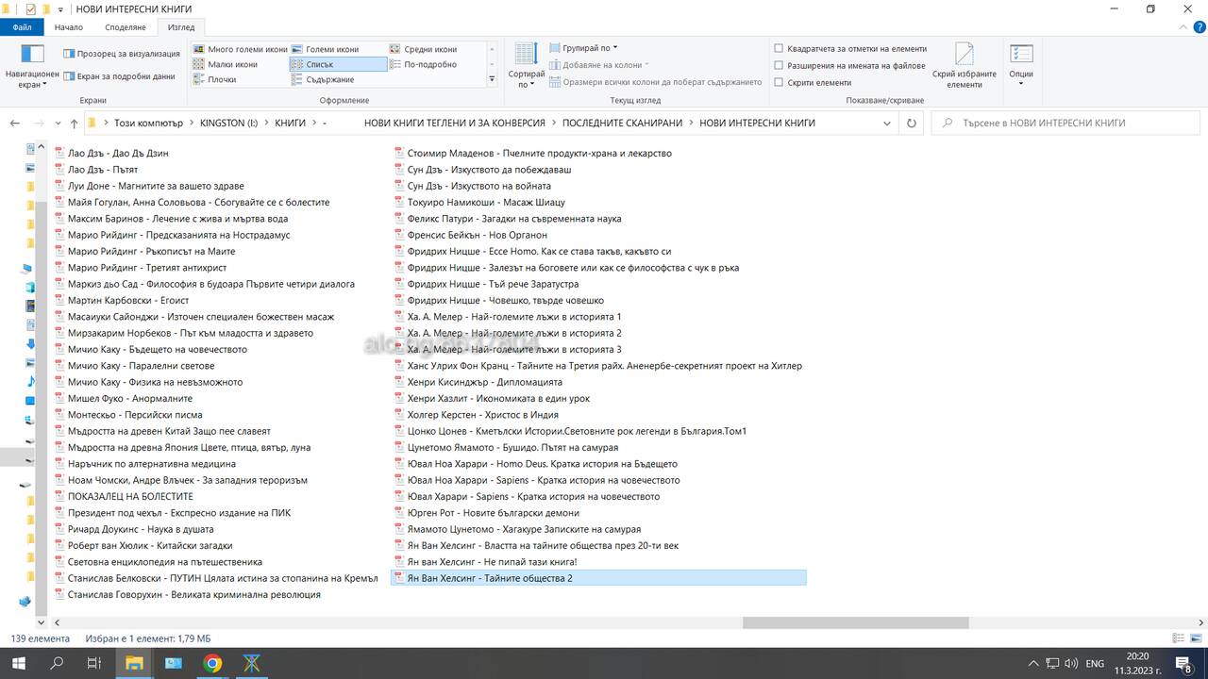Toggle Екран за подробни данни details pane

click(119, 76)
